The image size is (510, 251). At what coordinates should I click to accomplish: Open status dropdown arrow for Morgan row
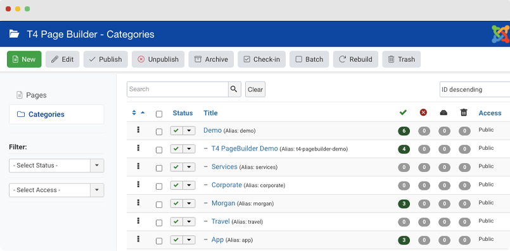tap(189, 204)
